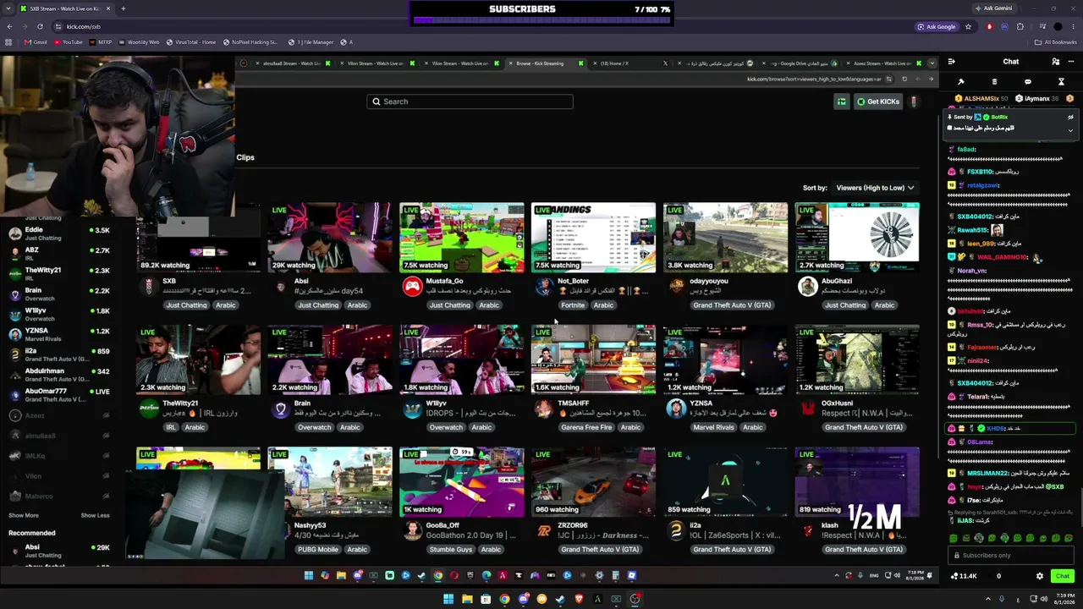Click PUBG Mobile tag under Nashyy53

[318, 550]
